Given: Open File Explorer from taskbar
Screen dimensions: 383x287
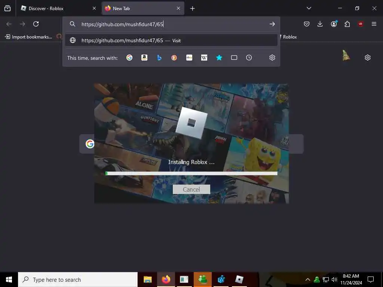Looking at the screenshot, I should (x=147, y=280).
